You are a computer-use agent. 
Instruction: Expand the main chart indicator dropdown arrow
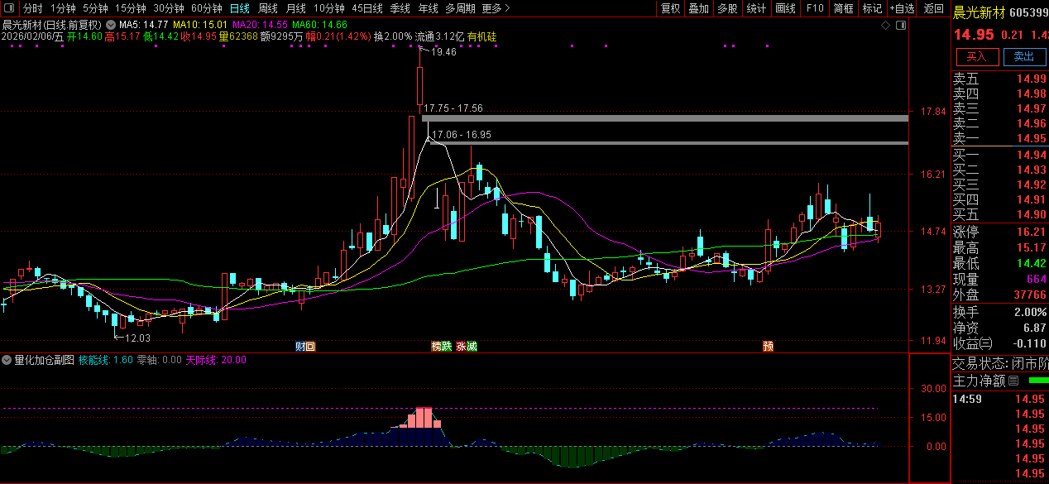point(111,26)
